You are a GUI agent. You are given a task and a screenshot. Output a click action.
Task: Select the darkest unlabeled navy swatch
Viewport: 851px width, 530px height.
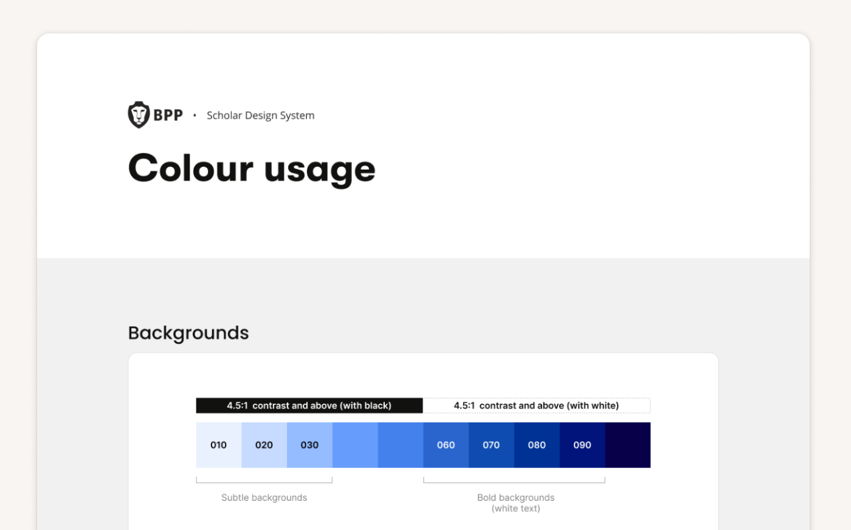click(628, 445)
